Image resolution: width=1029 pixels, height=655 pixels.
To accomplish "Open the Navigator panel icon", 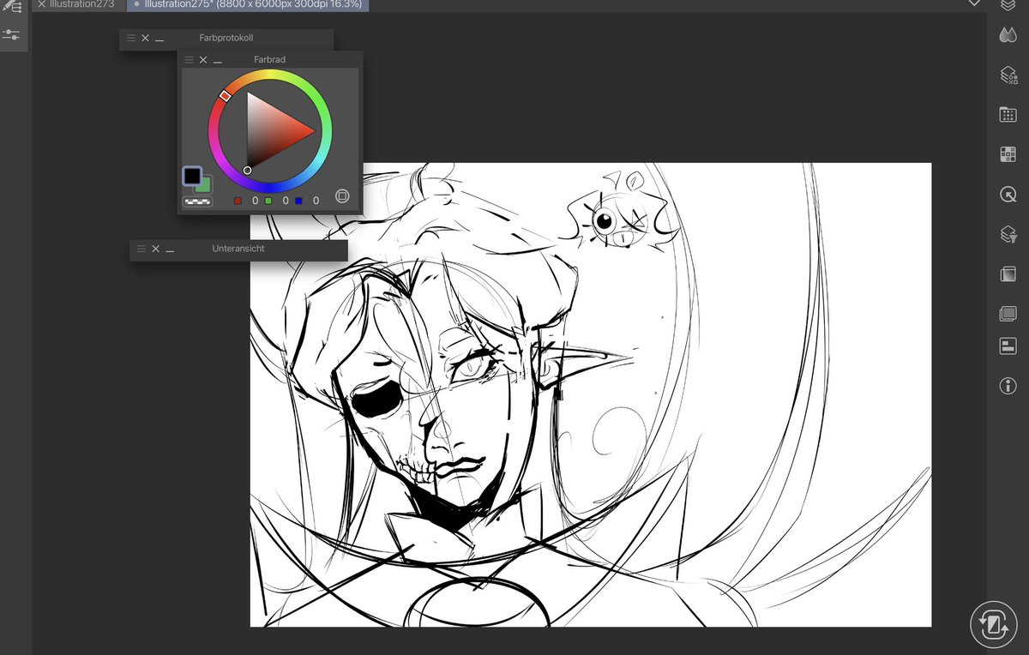I will coord(1008,193).
